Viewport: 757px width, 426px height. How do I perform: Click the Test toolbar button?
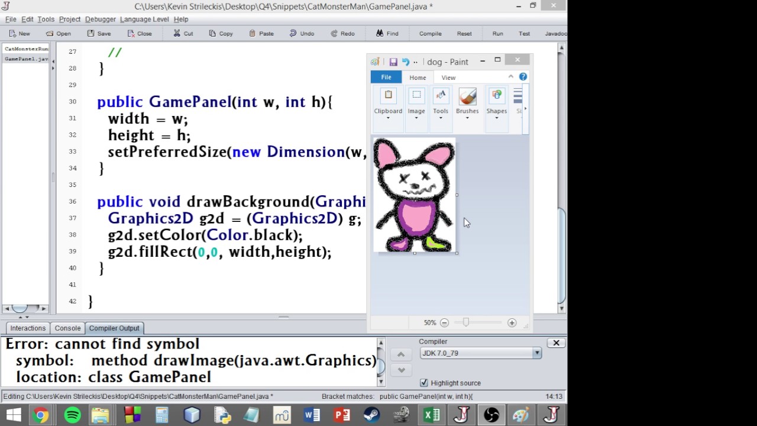pyautogui.click(x=525, y=34)
